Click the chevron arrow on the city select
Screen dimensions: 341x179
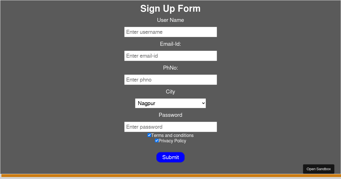click(x=203, y=103)
